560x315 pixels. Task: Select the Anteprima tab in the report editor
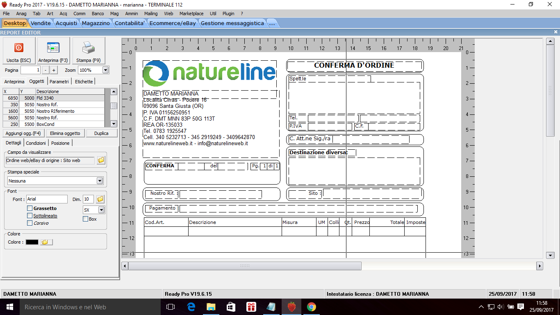(x=14, y=82)
